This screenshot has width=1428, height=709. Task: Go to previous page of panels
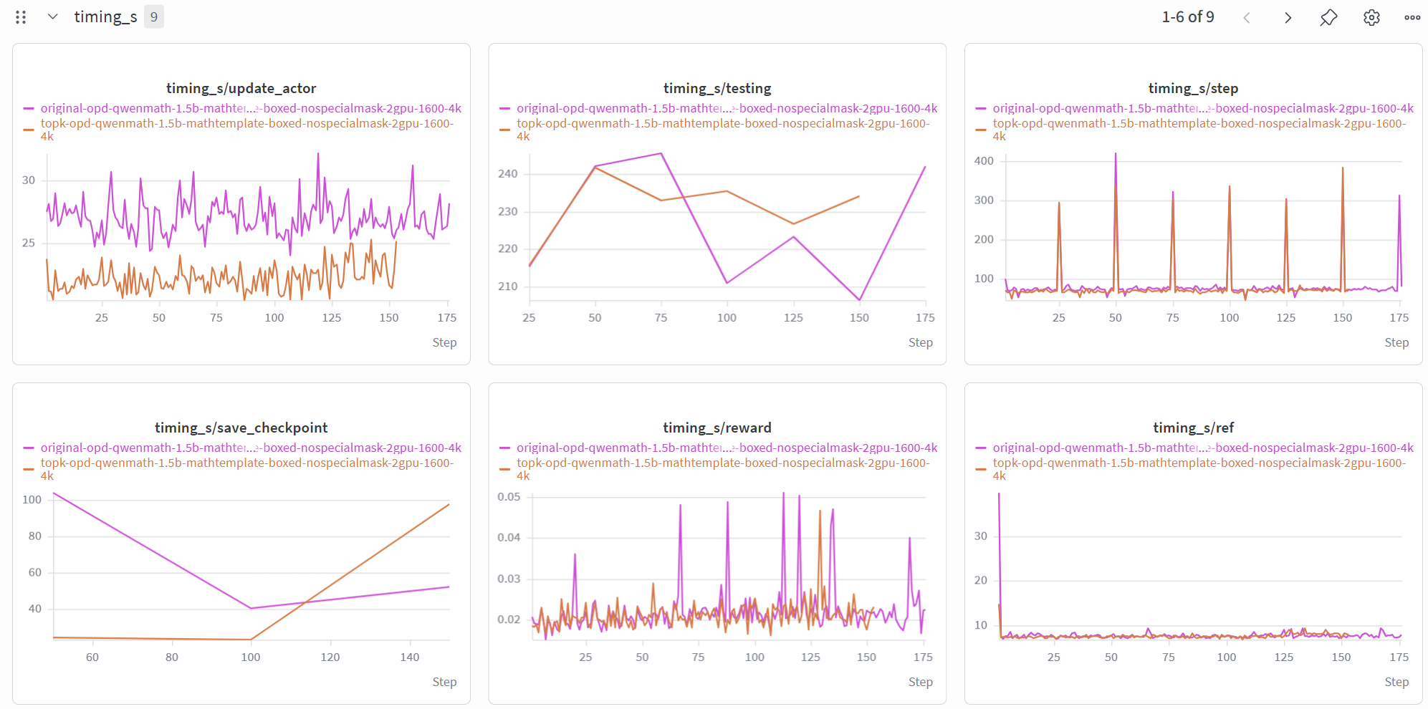pos(1247,18)
